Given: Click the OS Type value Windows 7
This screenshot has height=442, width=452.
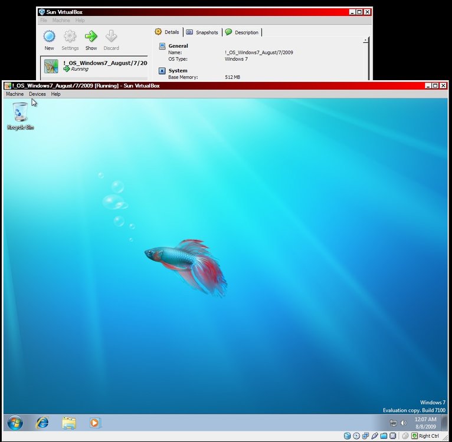Looking at the screenshot, I should pyautogui.click(x=236, y=59).
